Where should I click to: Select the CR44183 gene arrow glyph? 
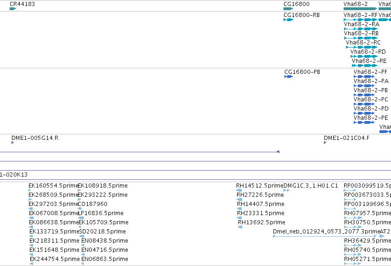[x=13, y=9]
